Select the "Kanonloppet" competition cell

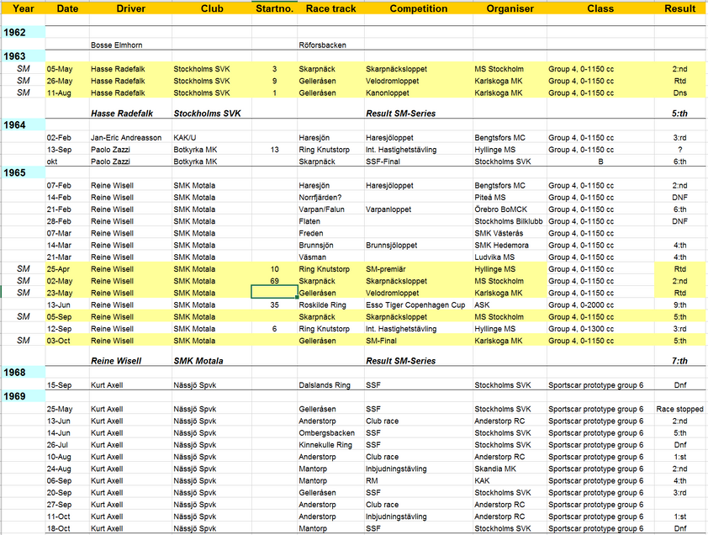point(419,93)
